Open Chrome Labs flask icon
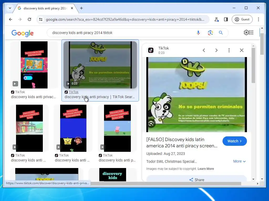This screenshot has height=201, width=269. pyautogui.click(x=216, y=19)
